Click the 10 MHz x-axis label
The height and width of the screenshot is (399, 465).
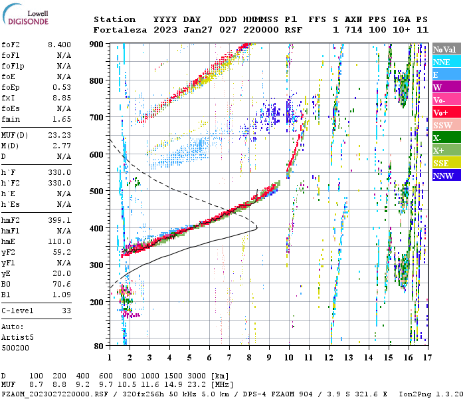[289, 358]
